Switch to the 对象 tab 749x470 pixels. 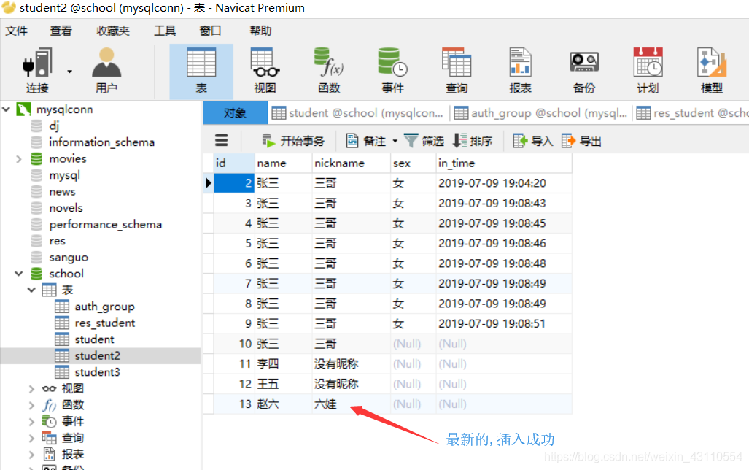point(235,113)
